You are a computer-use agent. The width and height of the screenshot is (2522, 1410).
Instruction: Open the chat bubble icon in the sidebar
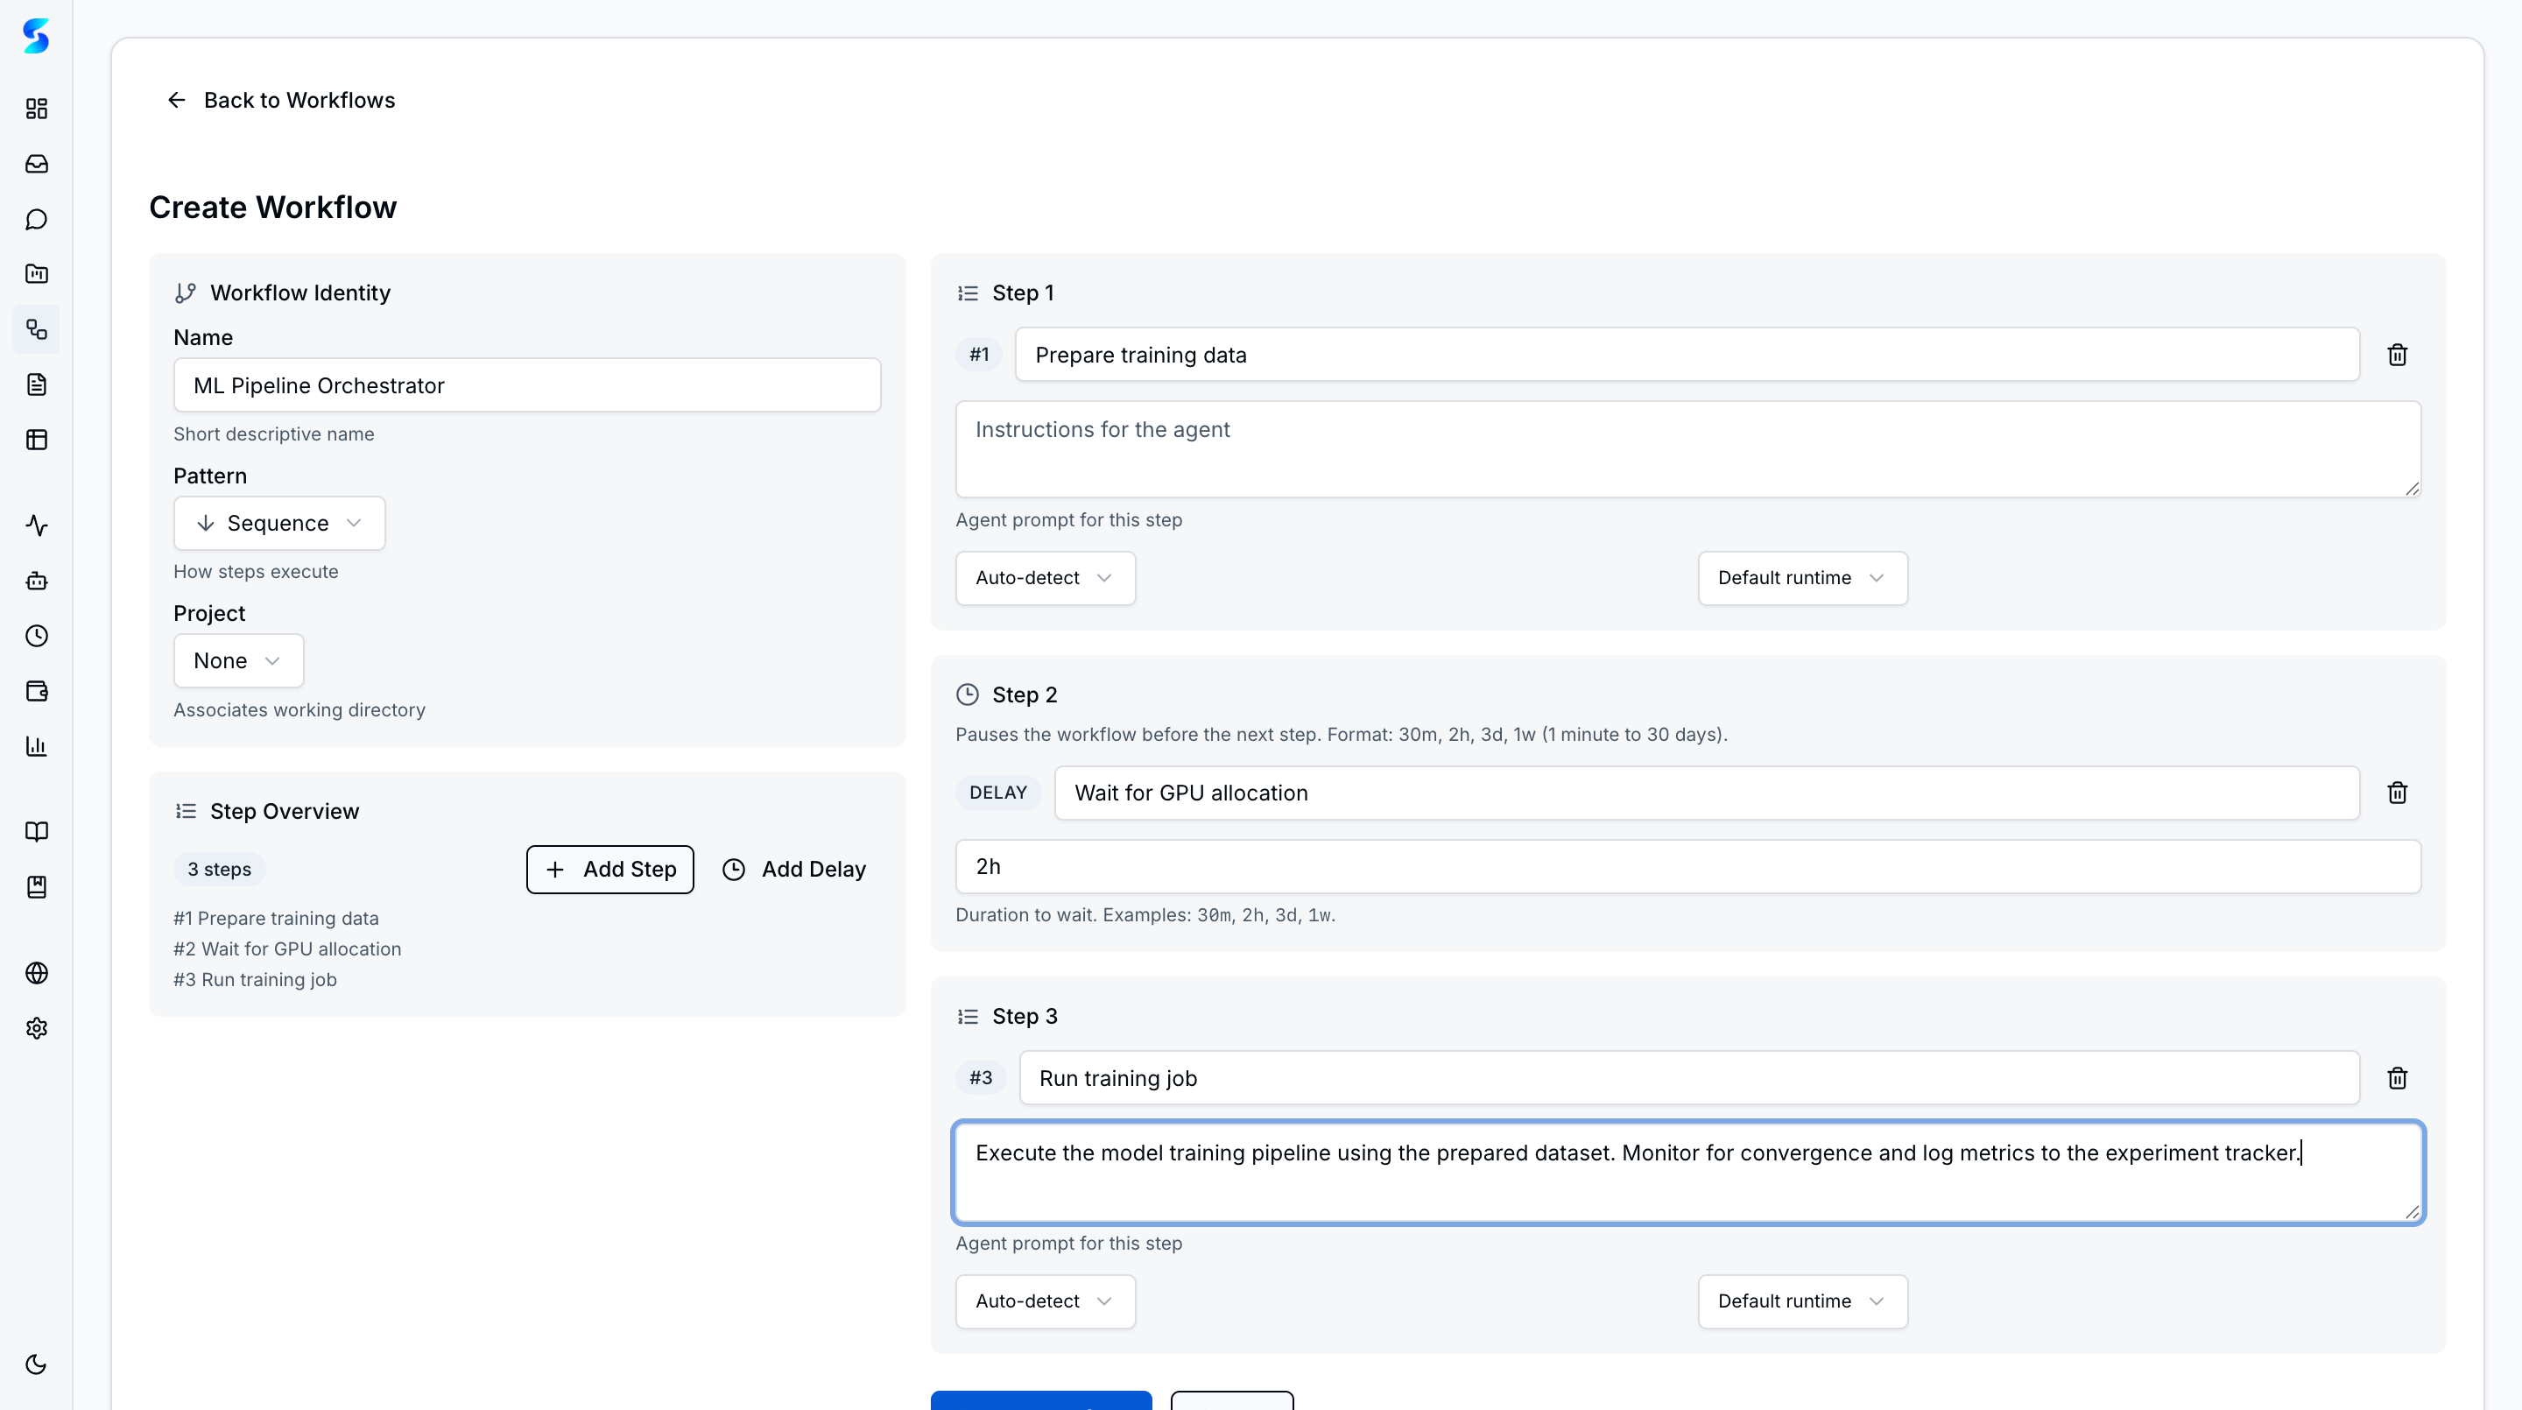tap(36, 219)
